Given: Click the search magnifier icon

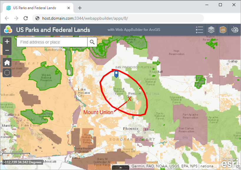Looking at the screenshot, I should click(92, 42).
